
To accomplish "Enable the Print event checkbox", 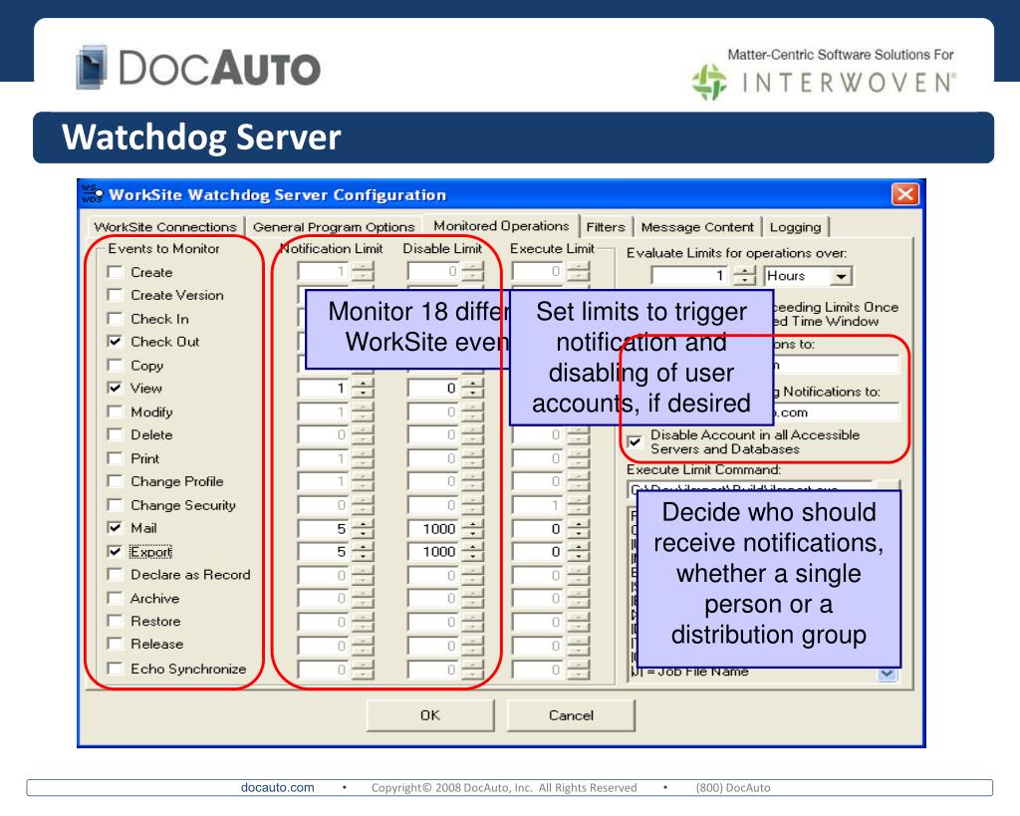I will click(116, 458).
